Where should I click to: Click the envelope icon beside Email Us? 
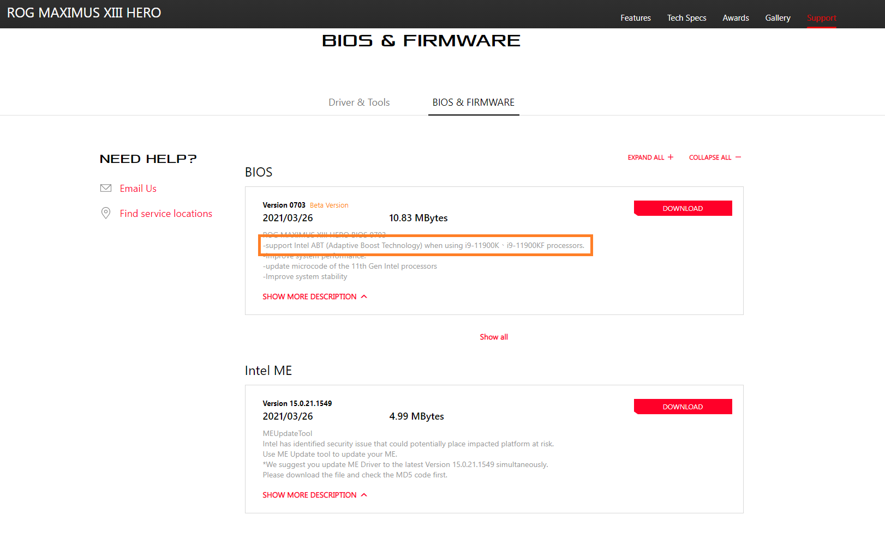[x=106, y=188]
